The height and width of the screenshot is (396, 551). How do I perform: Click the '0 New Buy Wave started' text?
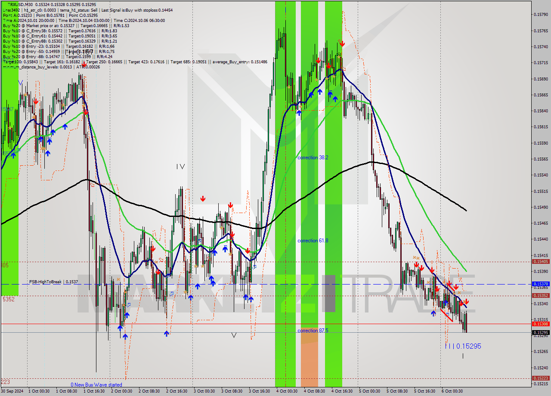pos(96,385)
